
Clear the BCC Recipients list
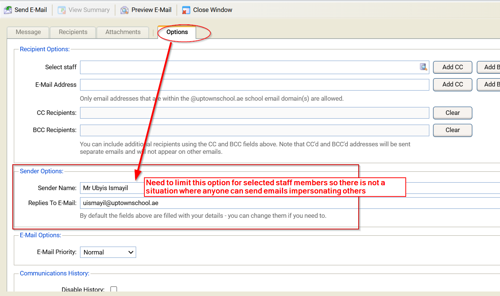point(453,130)
